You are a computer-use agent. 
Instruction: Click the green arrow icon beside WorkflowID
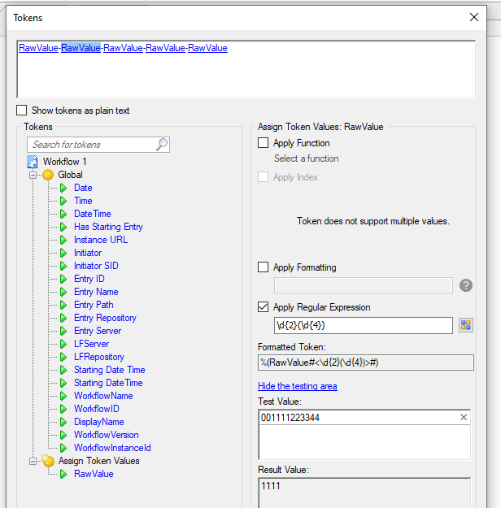pyautogui.click(x=63, y=409)
